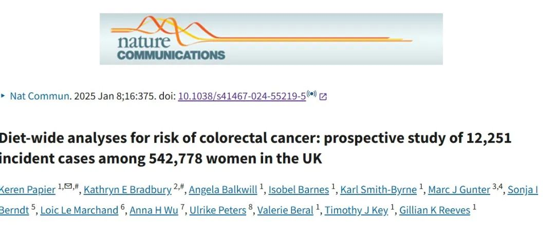Click author Valerie Beral
The image size is (555, 225).
286,210
